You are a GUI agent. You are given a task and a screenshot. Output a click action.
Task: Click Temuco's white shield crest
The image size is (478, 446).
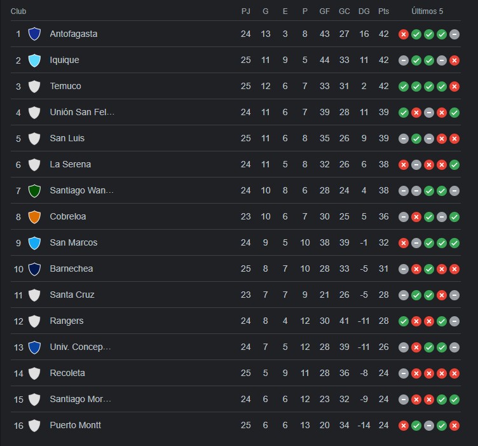click(34, 86)
